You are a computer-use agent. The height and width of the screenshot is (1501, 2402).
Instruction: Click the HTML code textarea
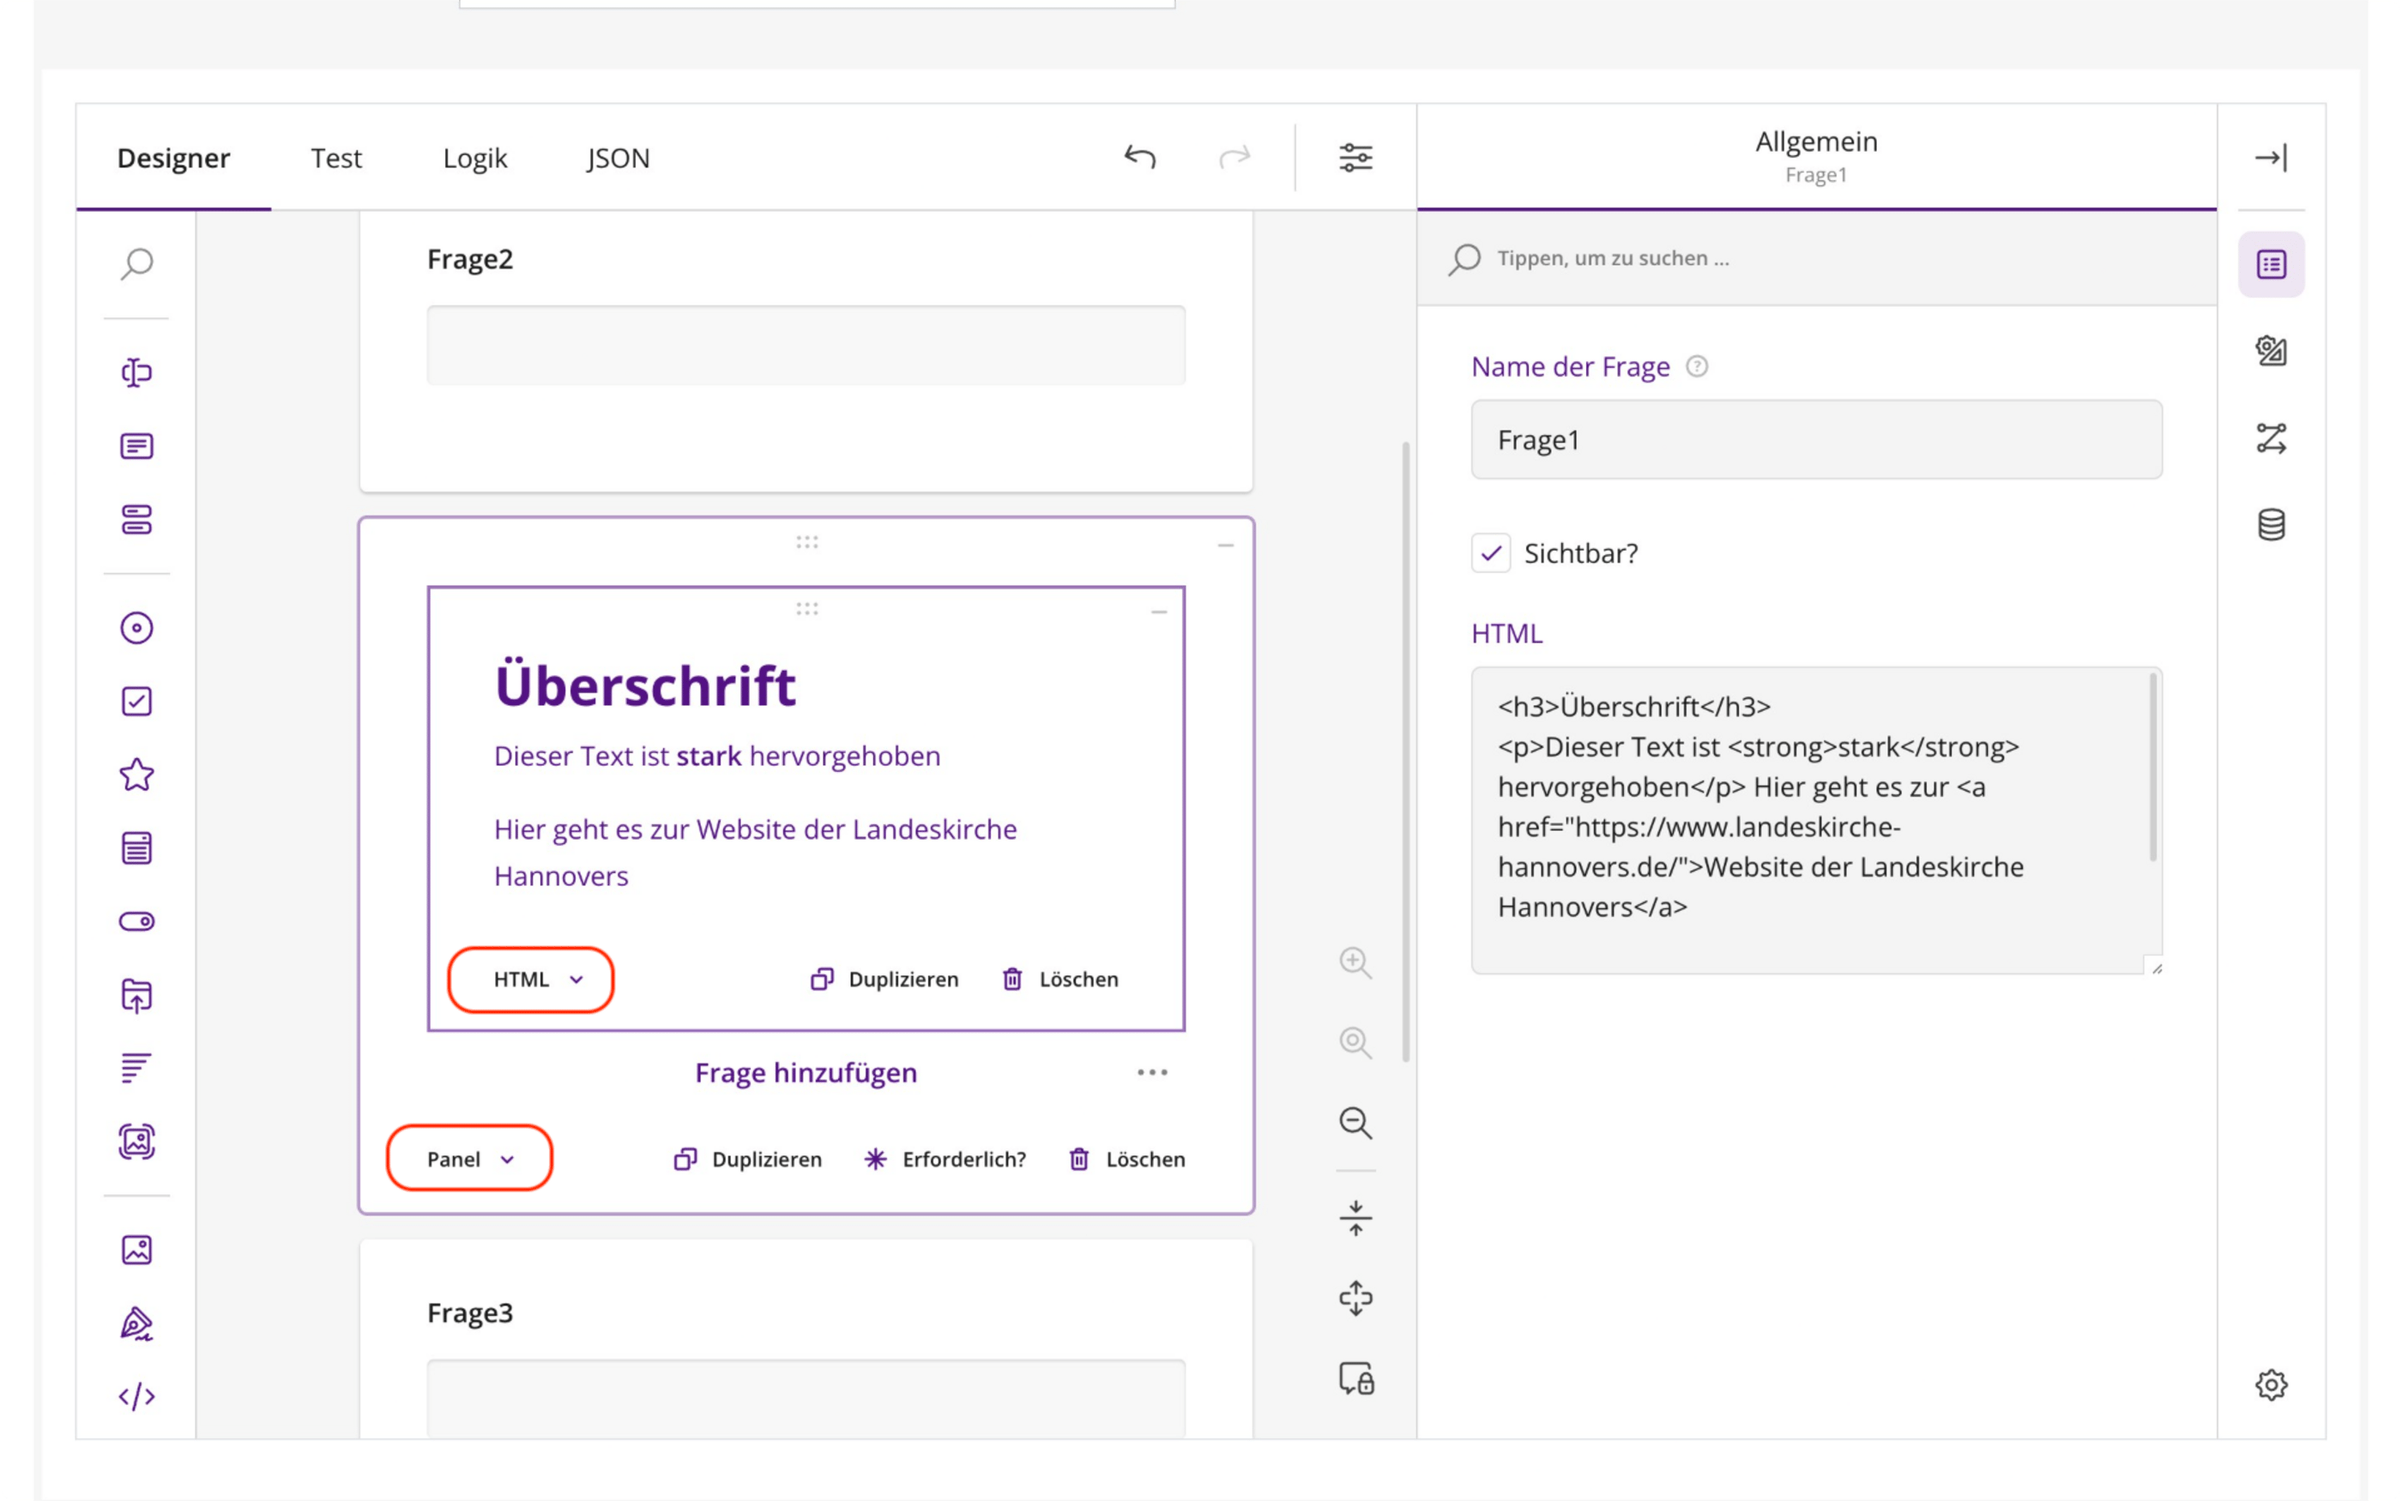click(1816, 820)
